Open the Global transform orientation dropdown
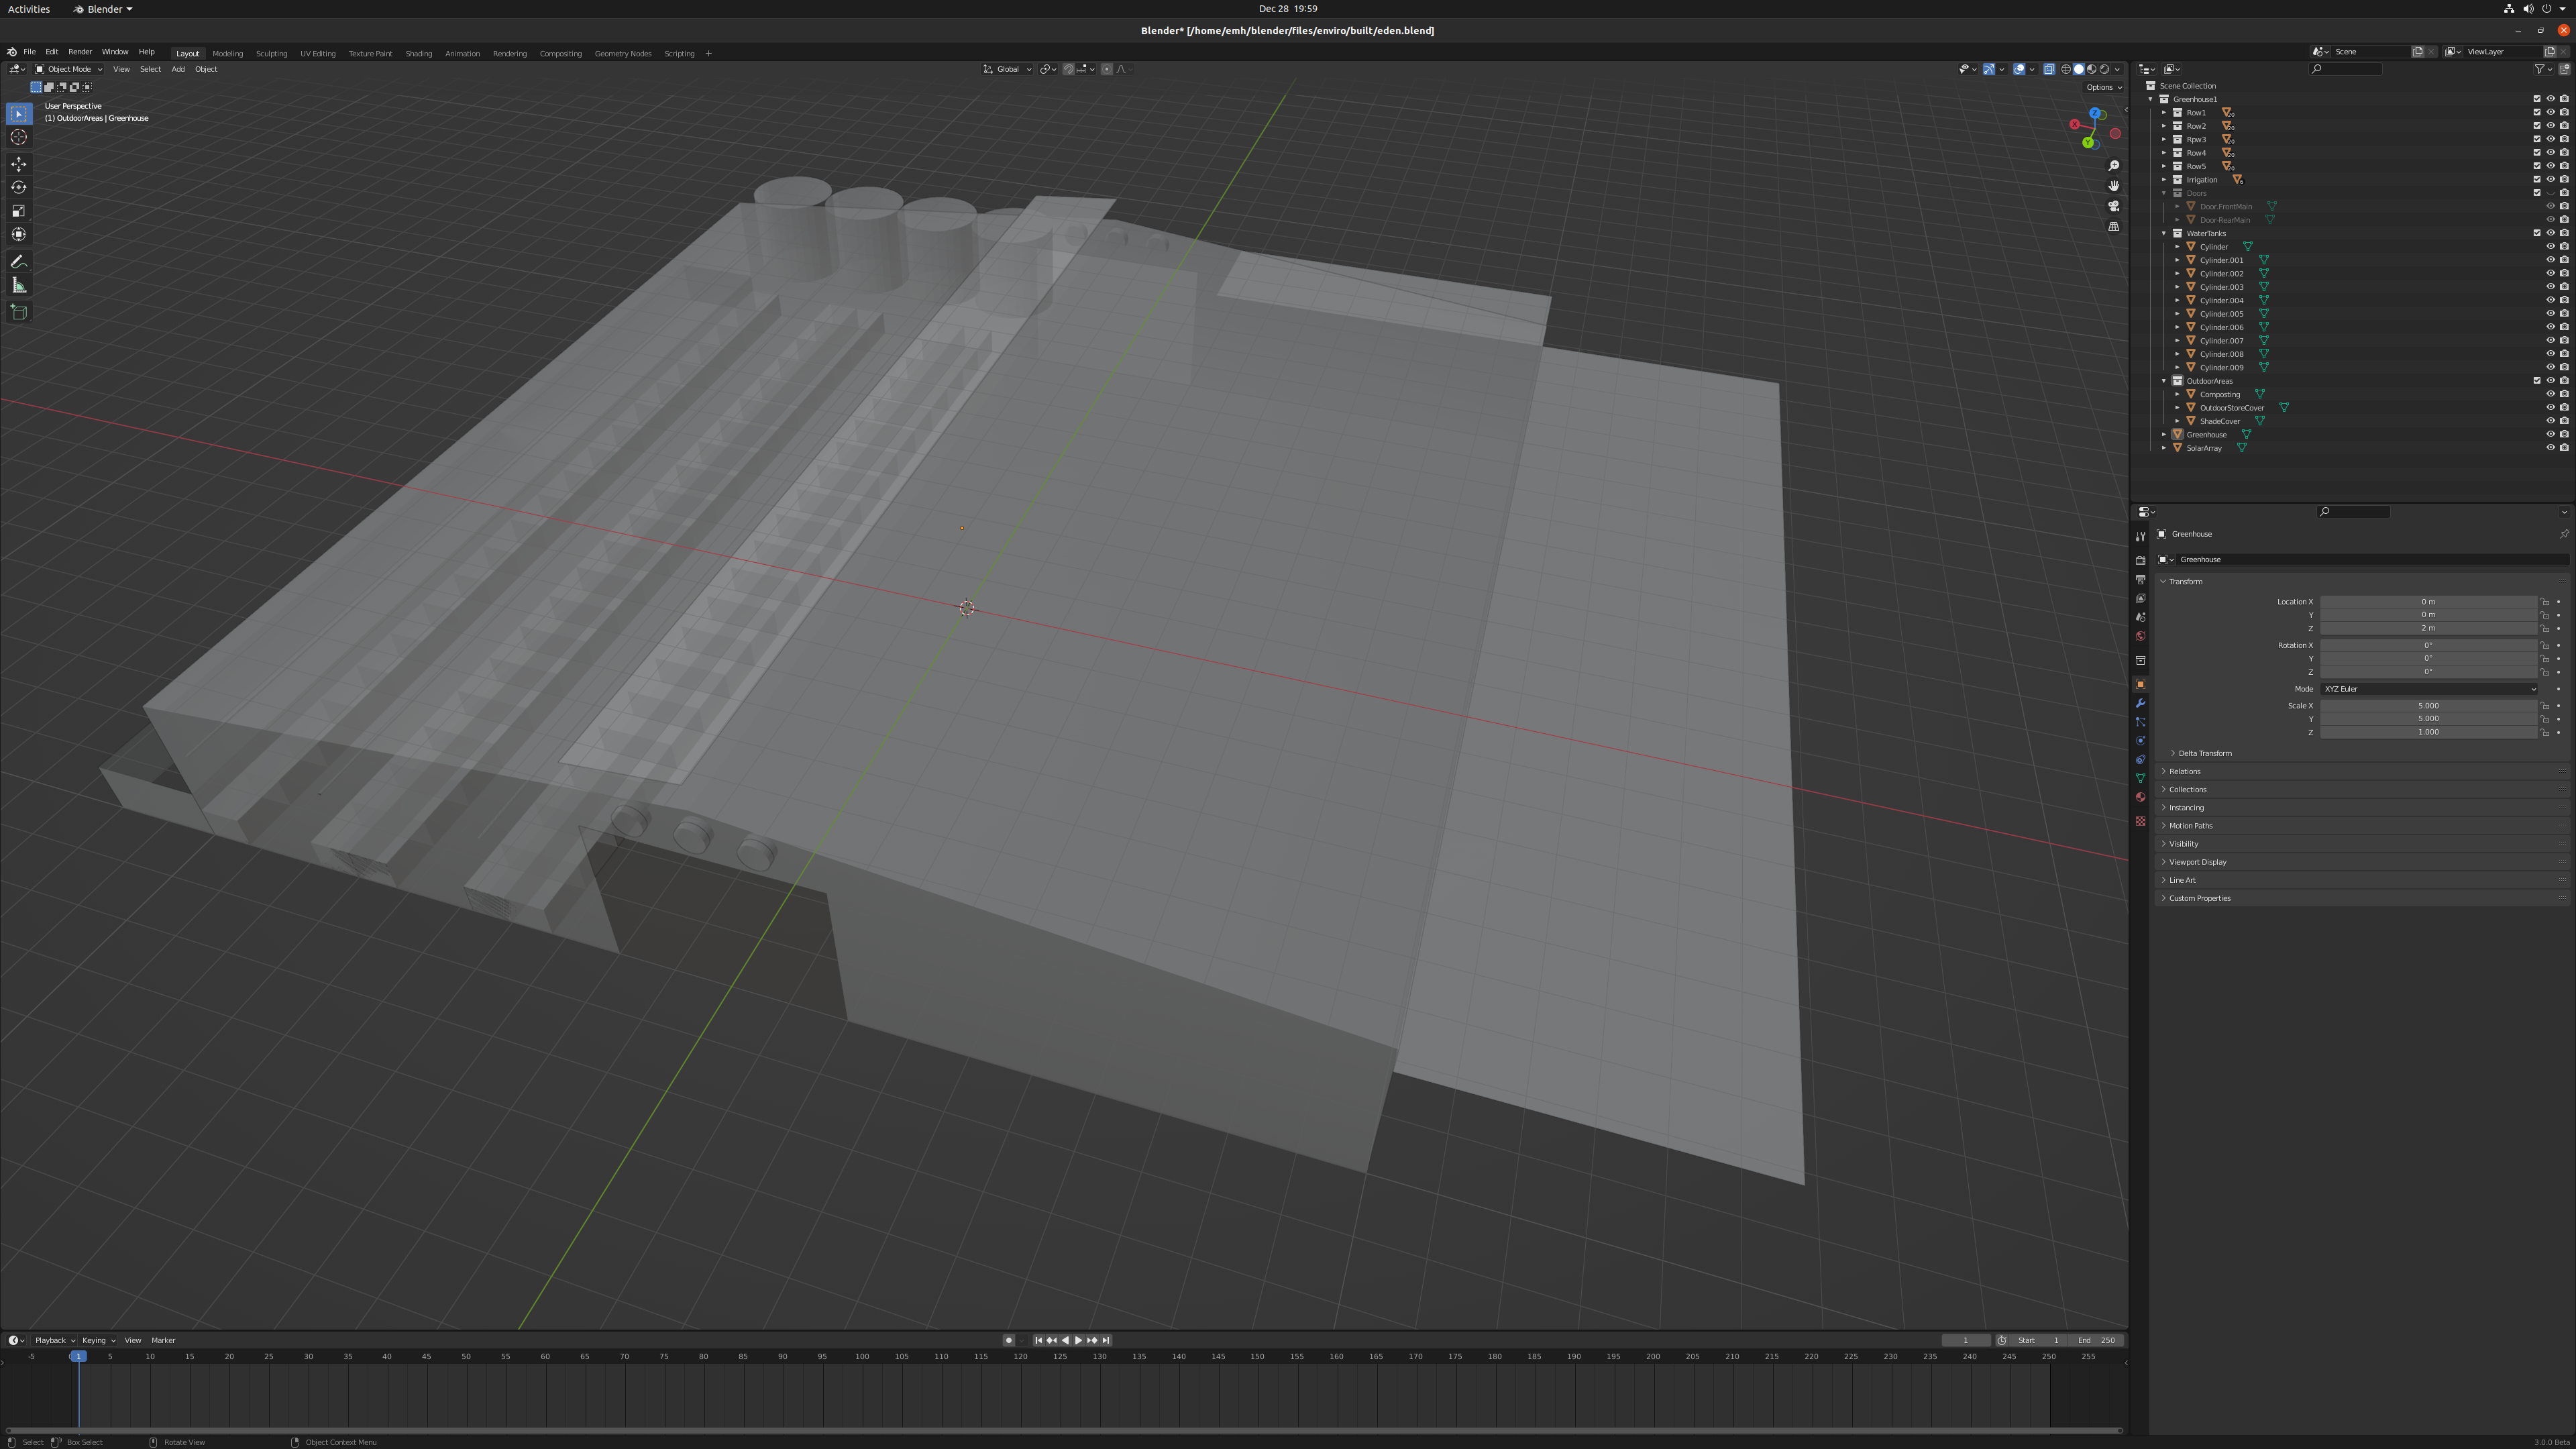 [1007, 69]
